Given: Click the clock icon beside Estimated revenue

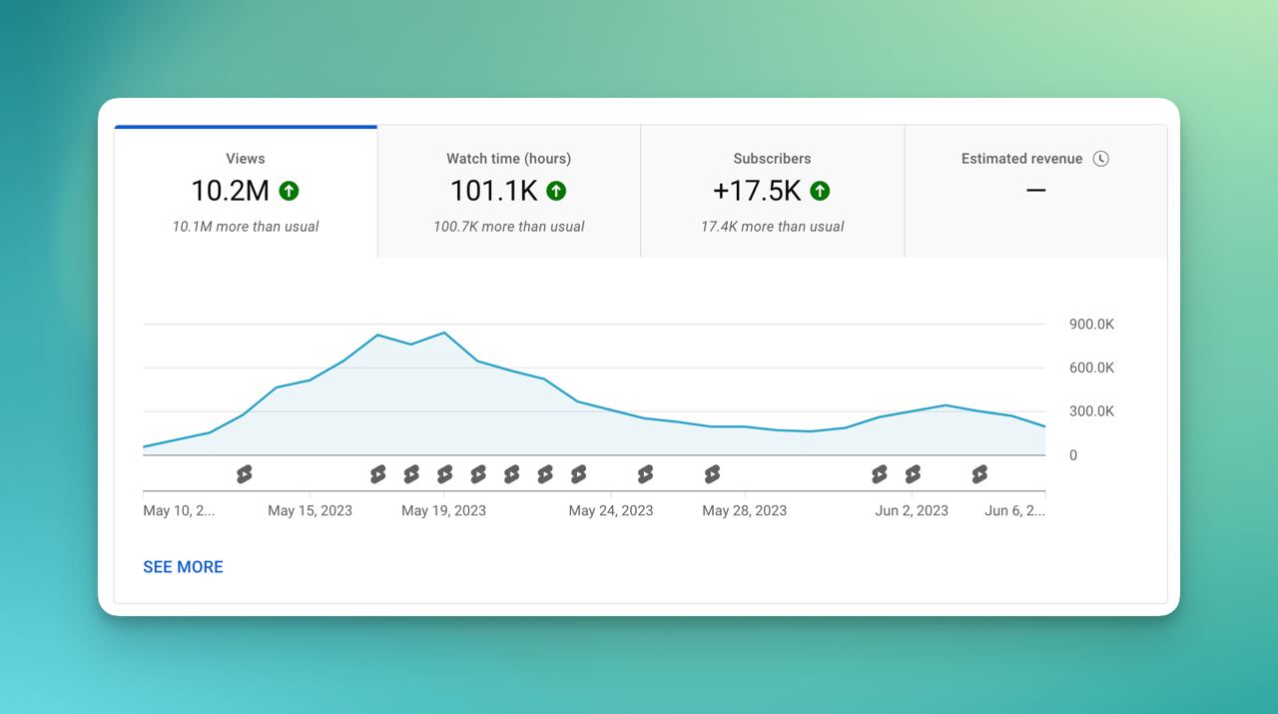Looking at the screenshot, I should point(1100,159).
